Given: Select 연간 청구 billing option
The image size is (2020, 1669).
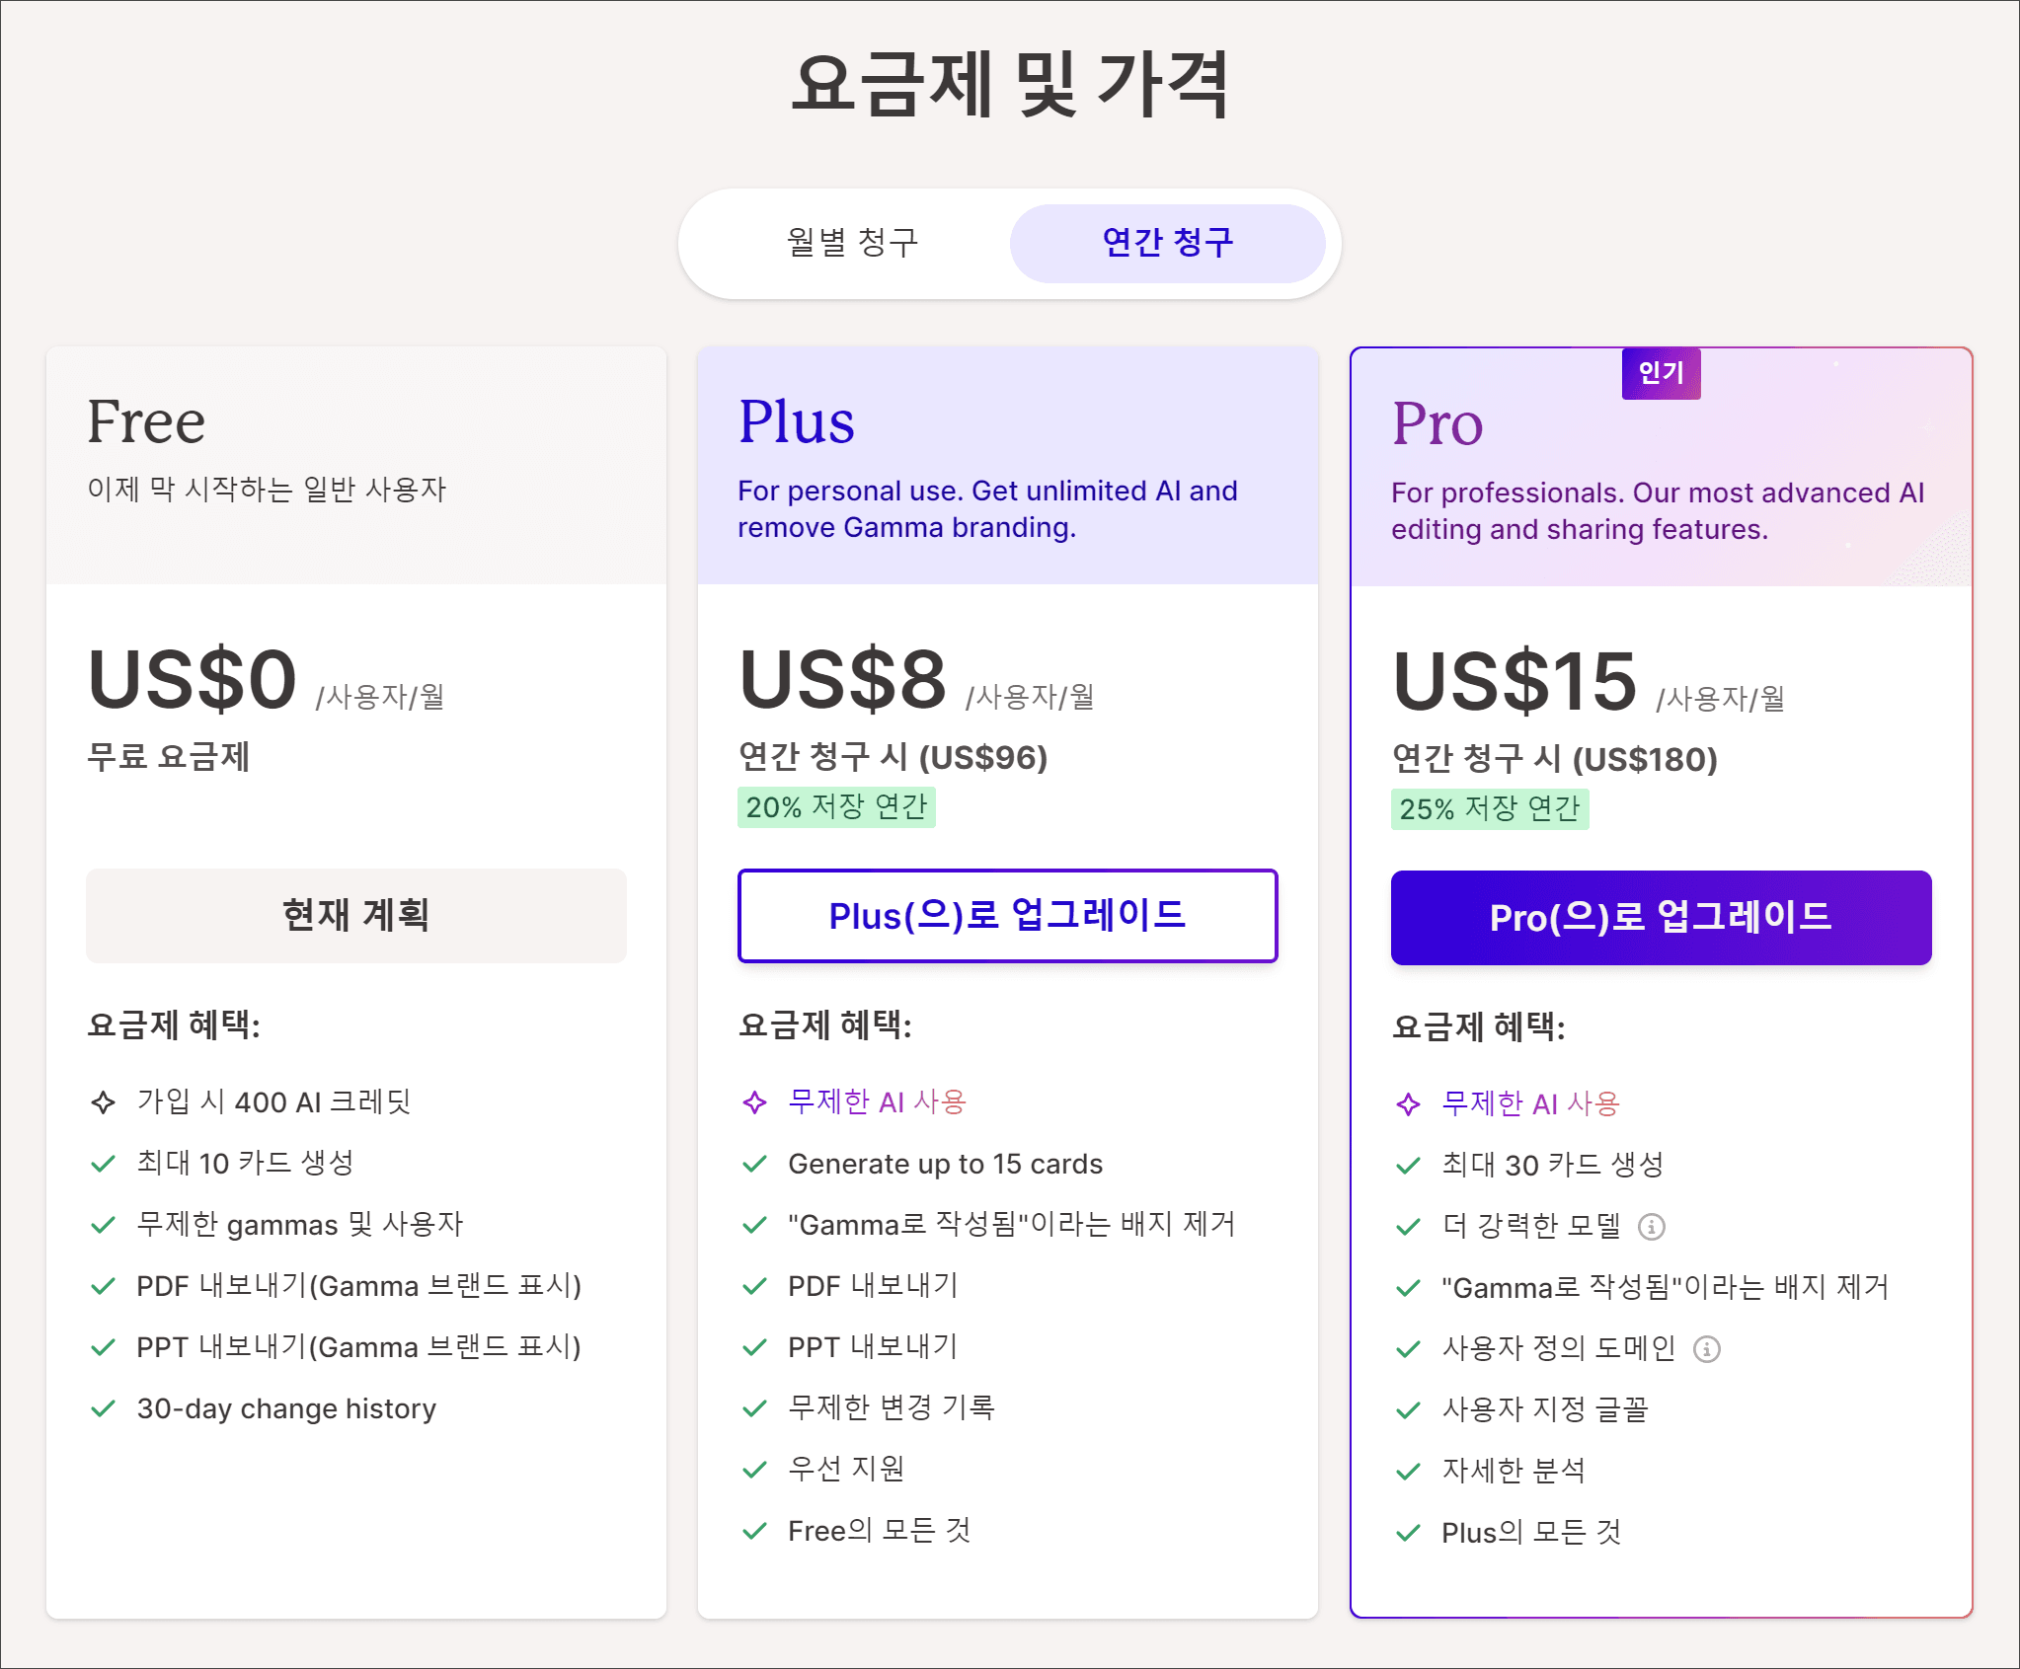Looking at the screenshot, I should coord(1167,243).
